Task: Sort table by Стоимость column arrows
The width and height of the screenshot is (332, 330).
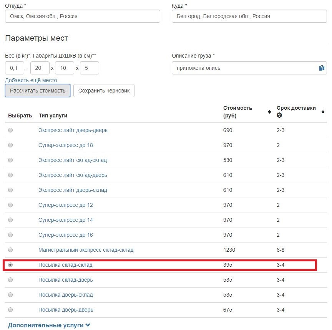Action: tap(269, 112)
